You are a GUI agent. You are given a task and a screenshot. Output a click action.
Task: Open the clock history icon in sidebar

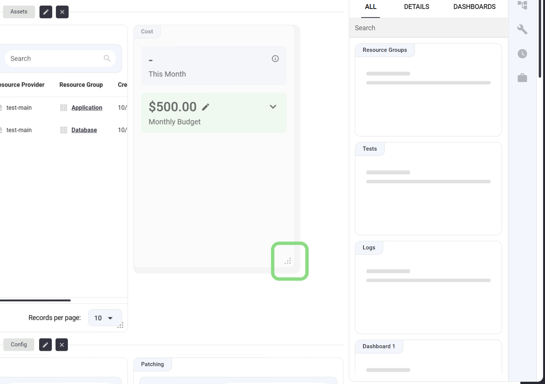tap(522, 54)
